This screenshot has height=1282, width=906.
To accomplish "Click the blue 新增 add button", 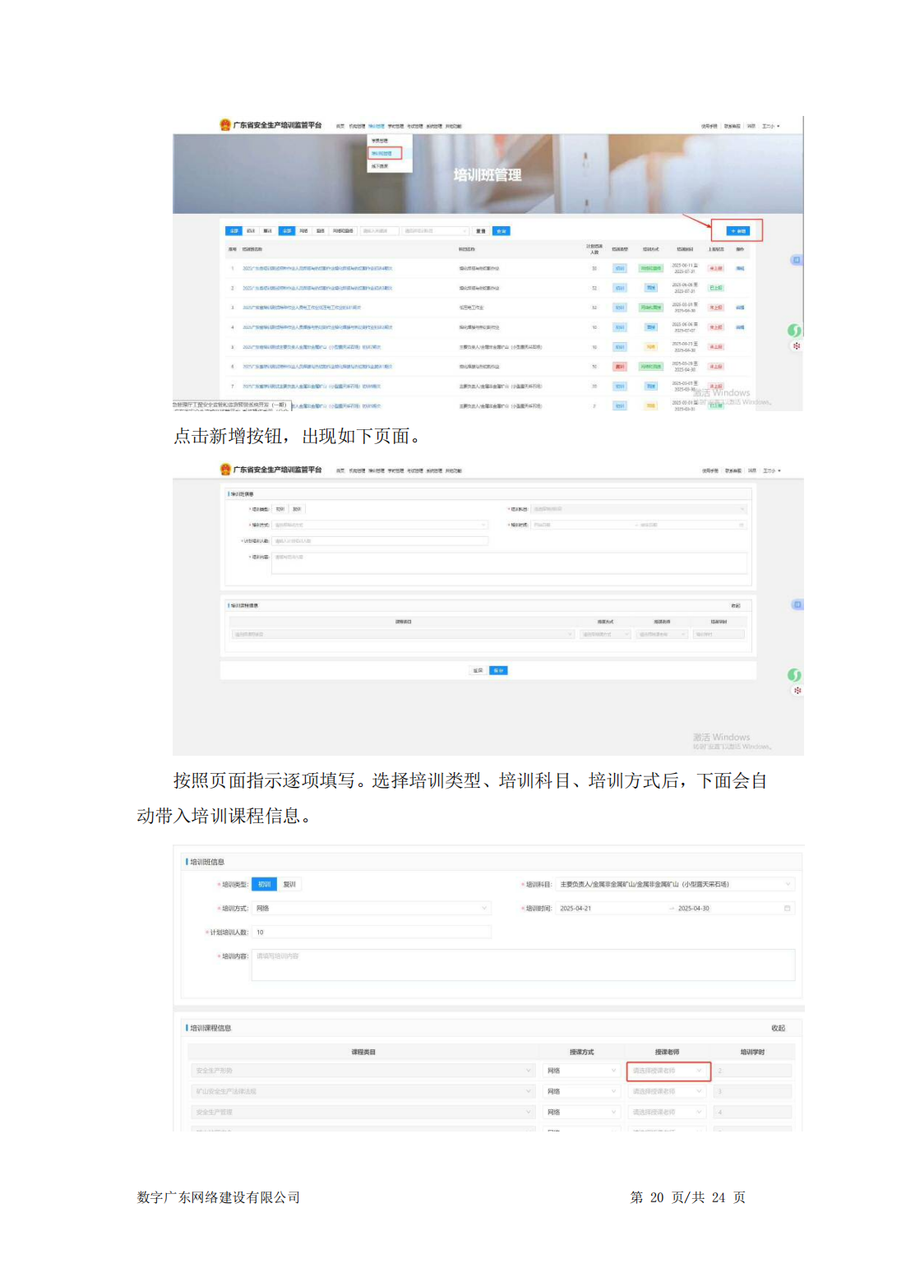I will click(737, 231).
